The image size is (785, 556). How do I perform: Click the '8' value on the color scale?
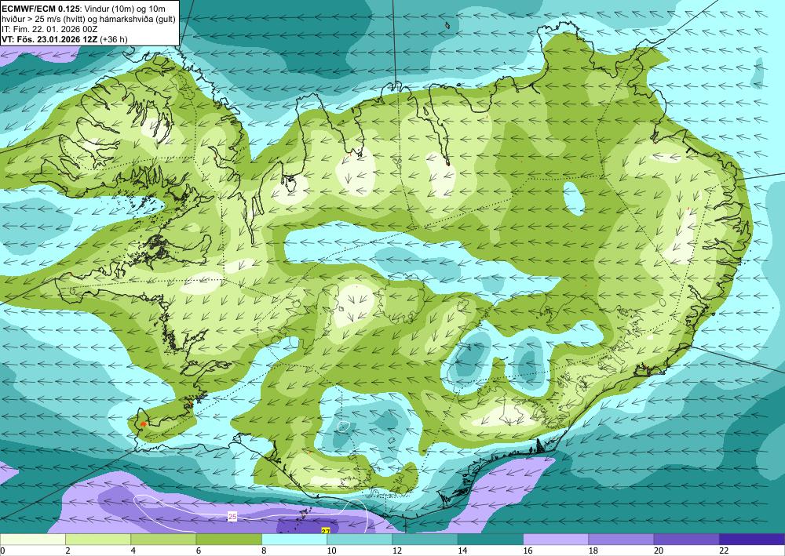tap(264, 551)
